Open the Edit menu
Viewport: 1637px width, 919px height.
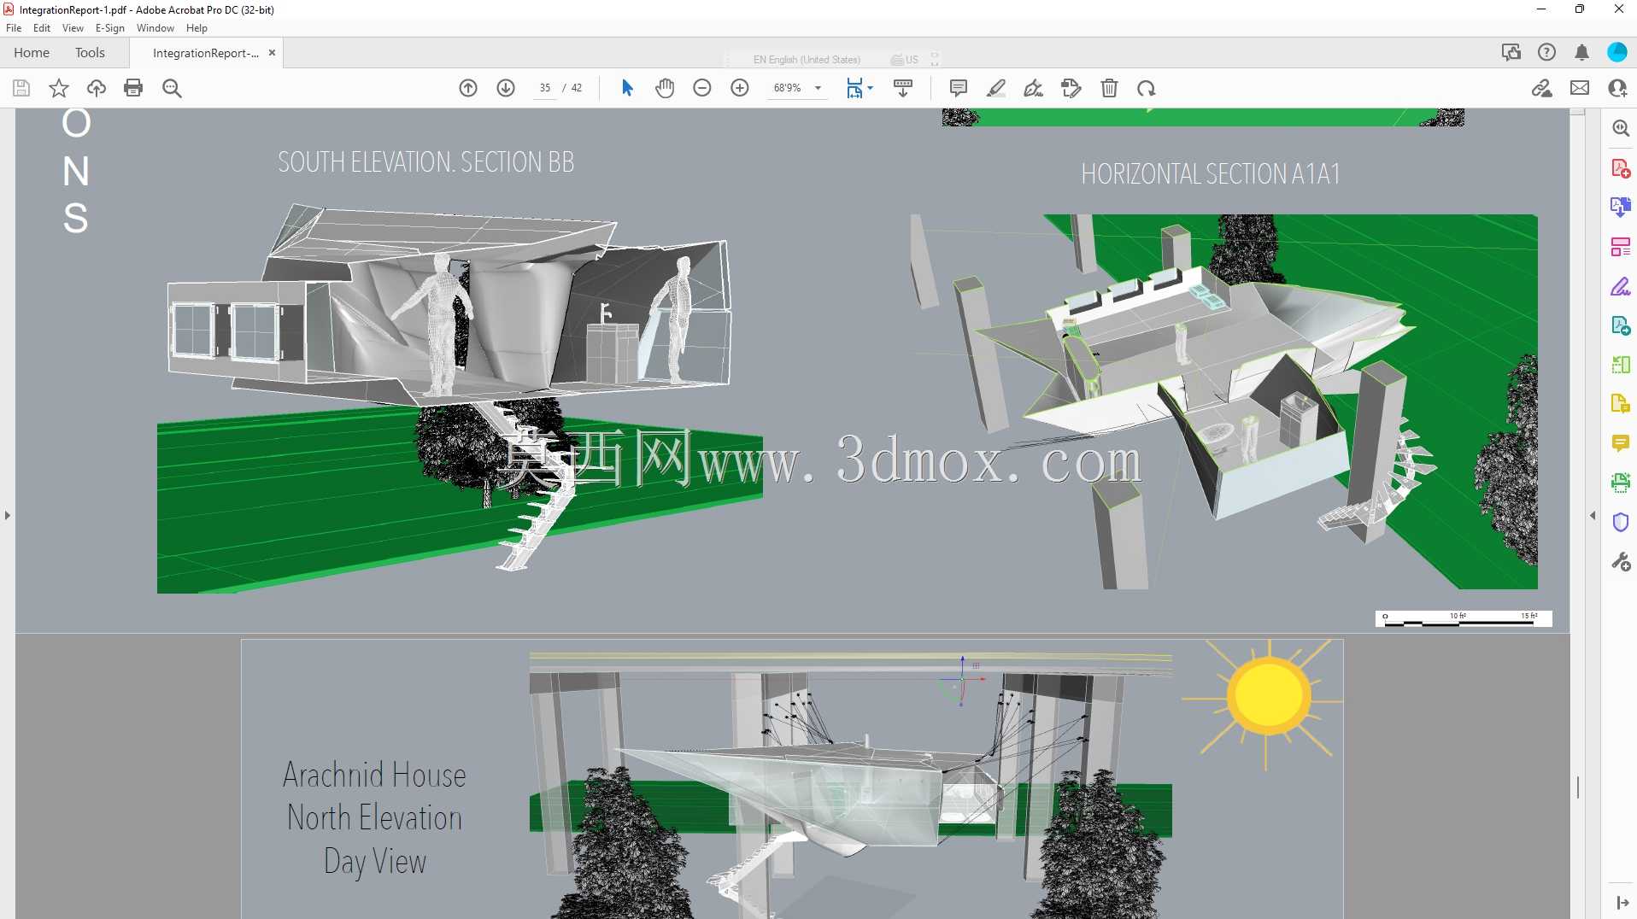[x=42, y=28]
